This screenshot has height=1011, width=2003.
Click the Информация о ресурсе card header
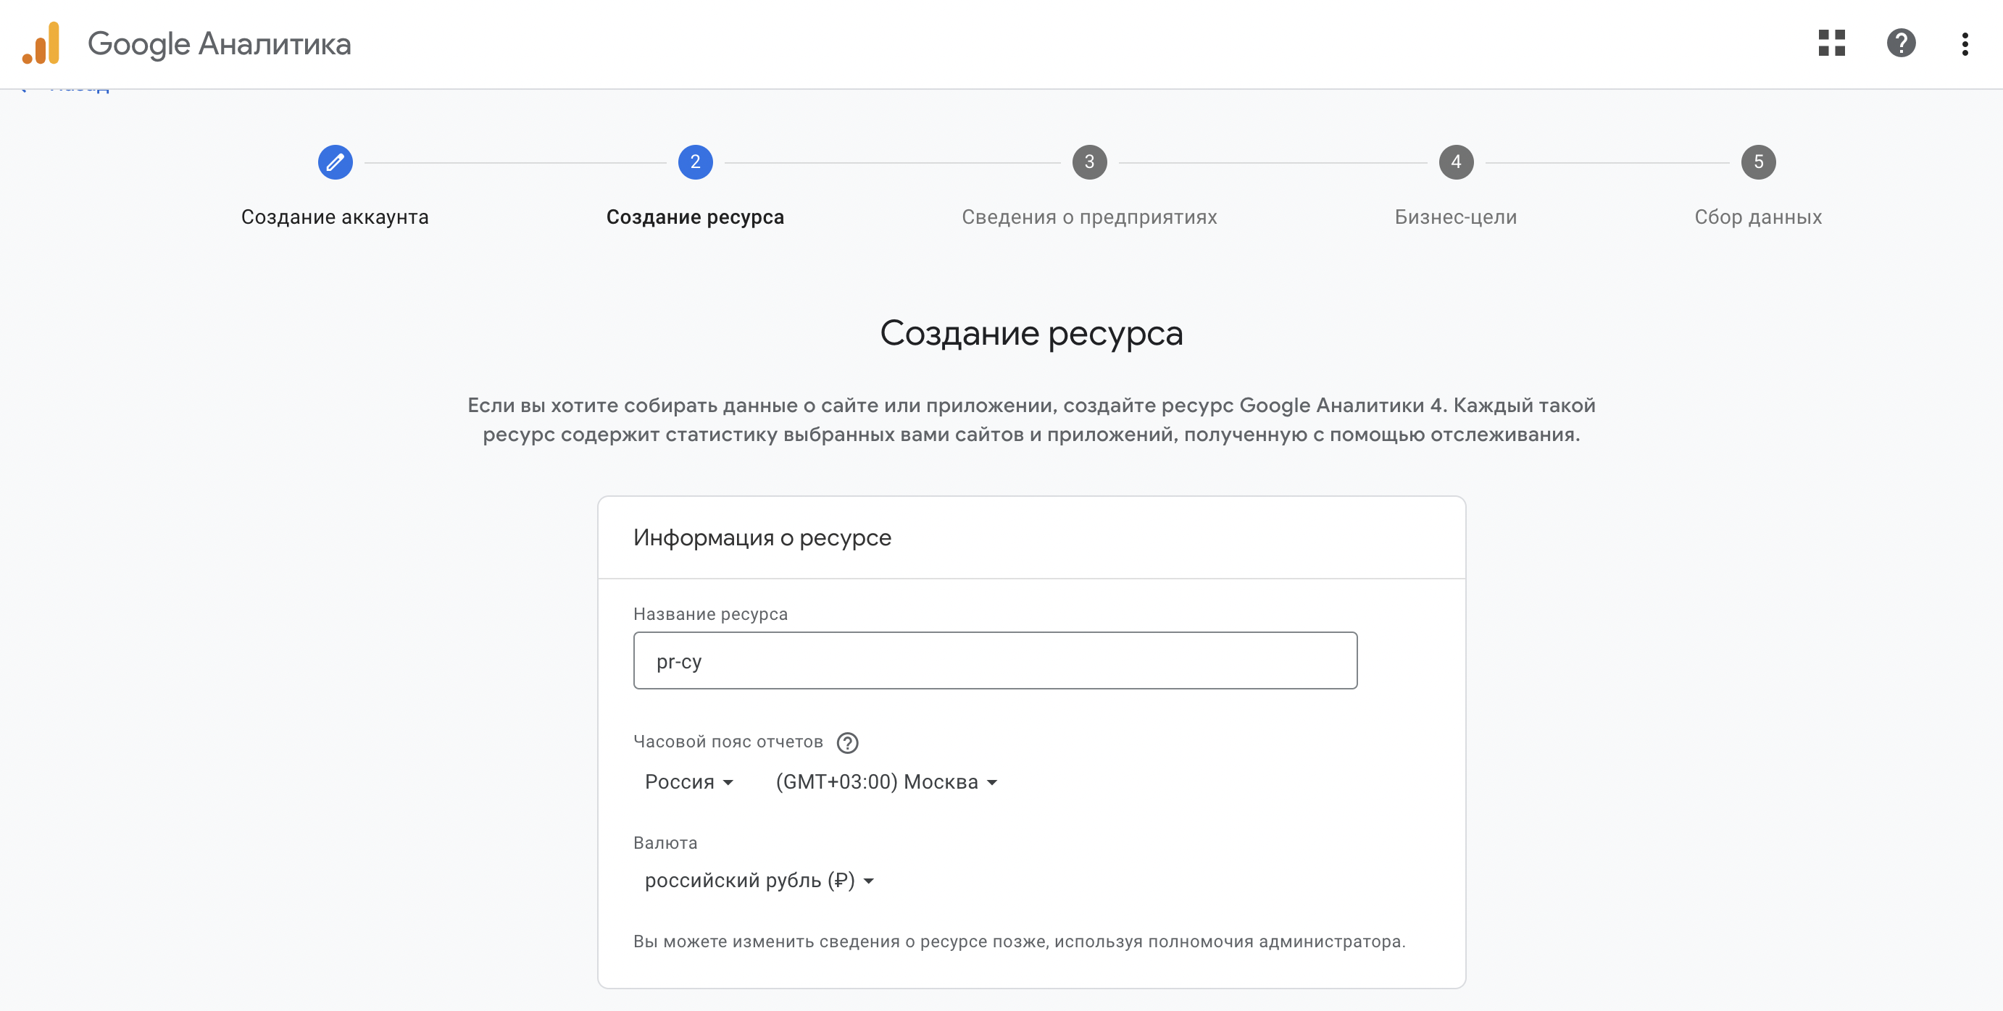tap(762, 538)
